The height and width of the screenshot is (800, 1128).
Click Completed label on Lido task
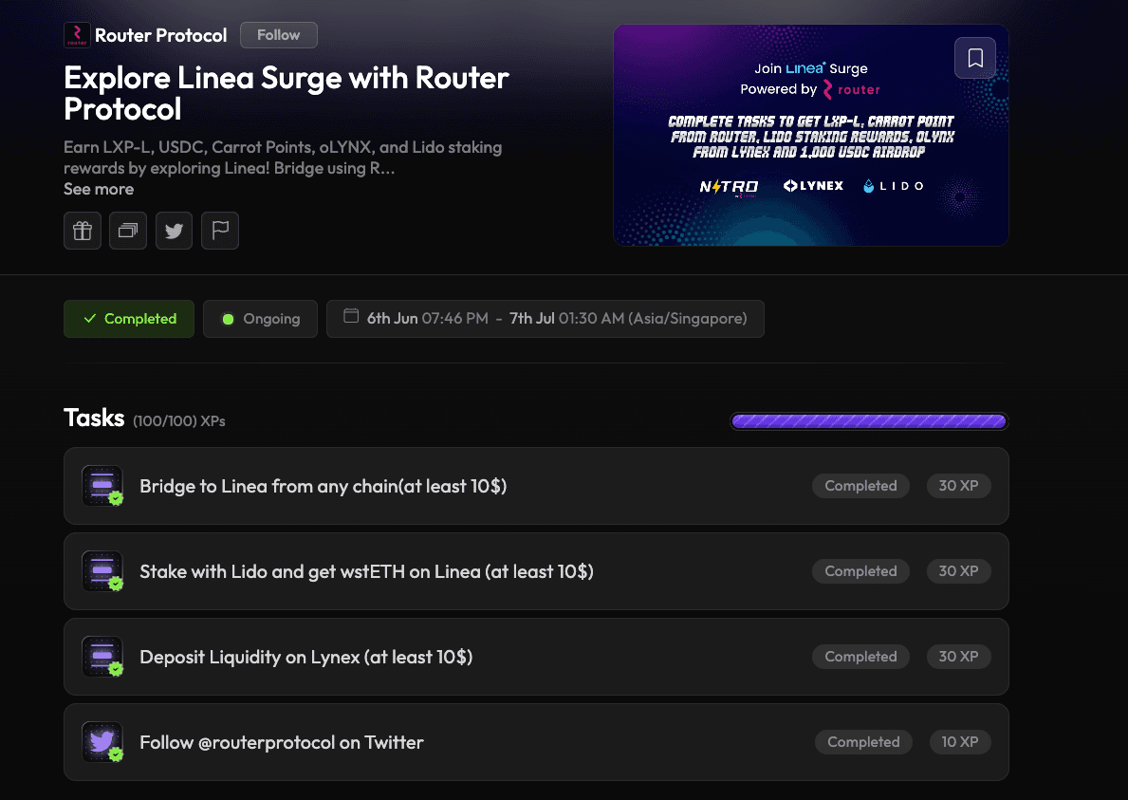coord(860,571)
